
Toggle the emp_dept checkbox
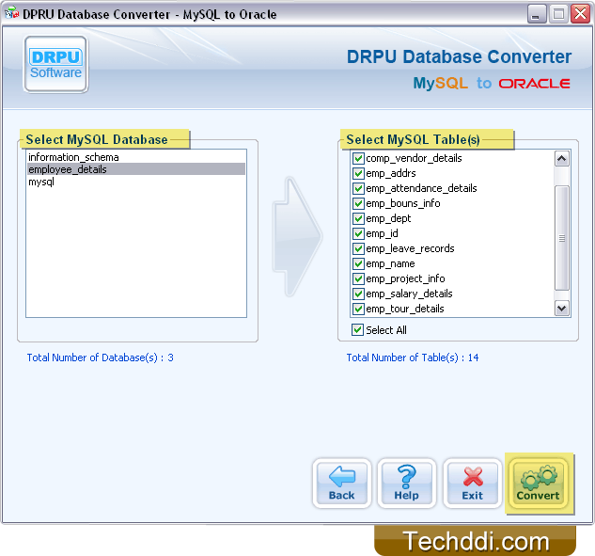click(358, 219)
